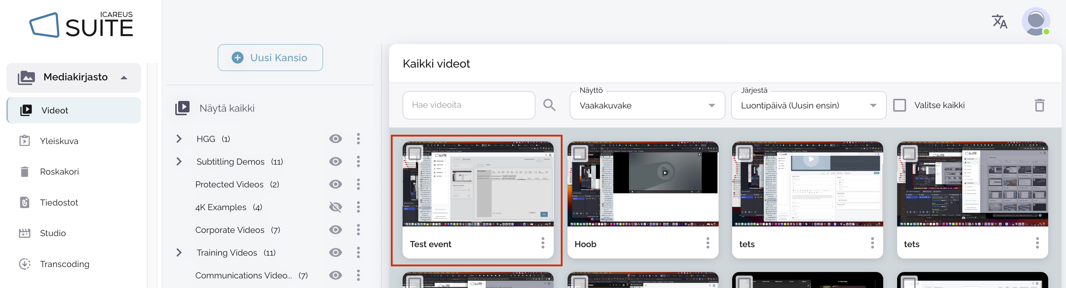Screen dimensions: 1066x288
Task: Open the Järjestä sort dropdown
Action: tap(808, 106)
